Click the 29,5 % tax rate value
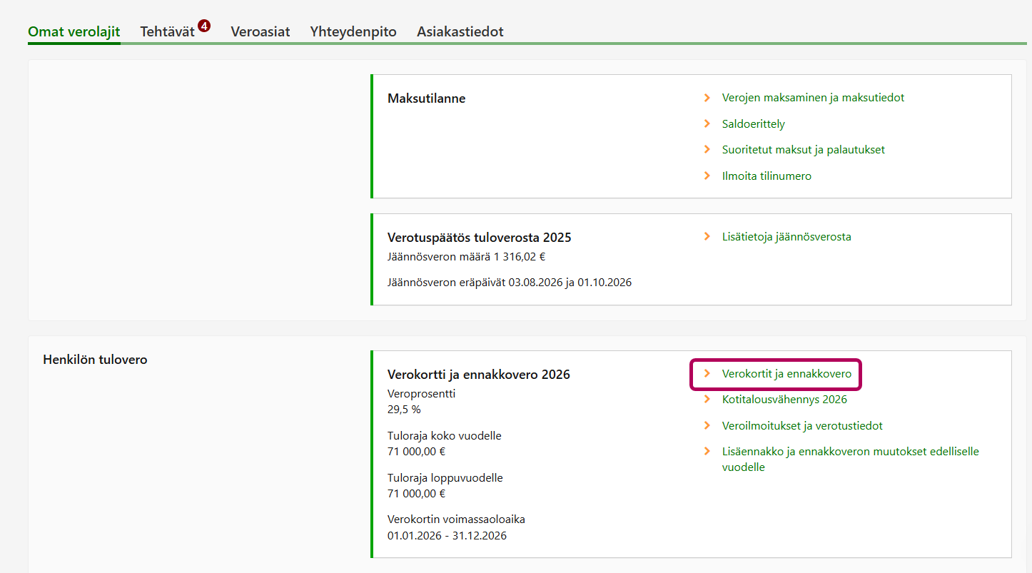This screenshot has width=1032, height=573. coord(404,410)
